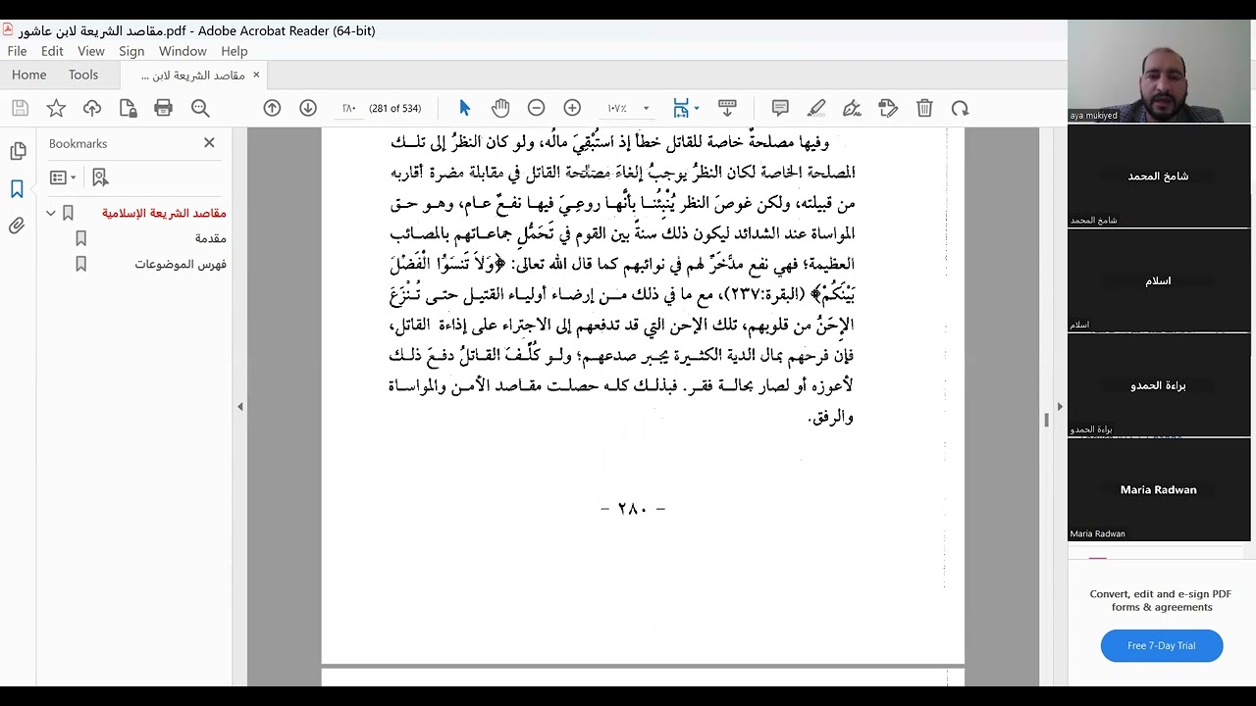Click the page number ٢٨٠ in the document
1256x706 pixels.
(633, 509)
